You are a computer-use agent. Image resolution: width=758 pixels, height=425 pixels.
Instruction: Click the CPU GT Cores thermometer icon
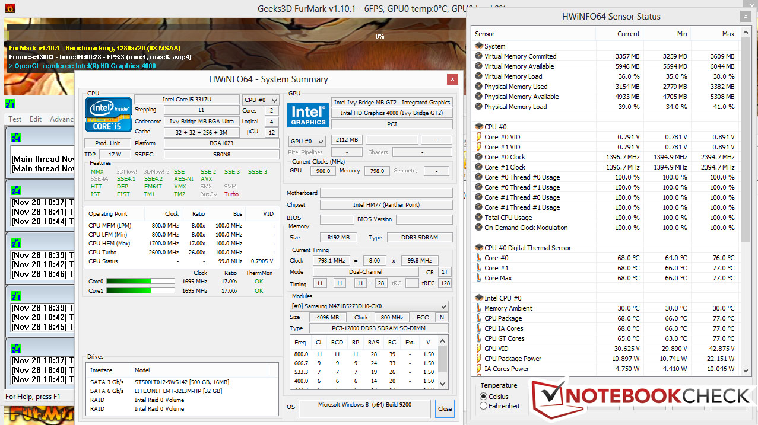point(479,338)
